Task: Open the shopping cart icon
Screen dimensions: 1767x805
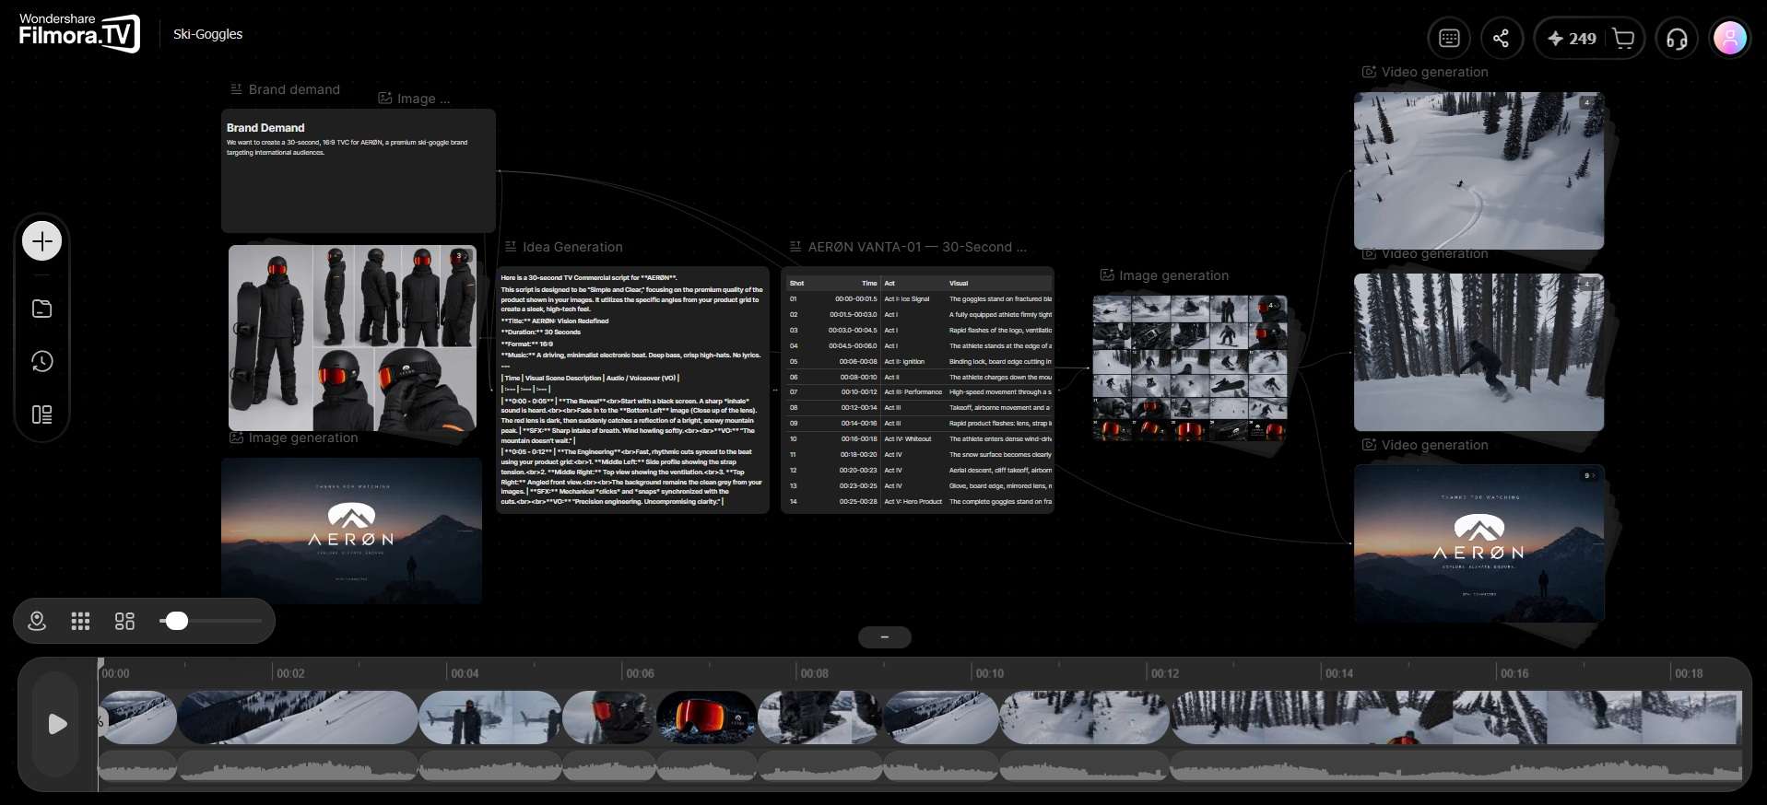Action: [1623, 38]
